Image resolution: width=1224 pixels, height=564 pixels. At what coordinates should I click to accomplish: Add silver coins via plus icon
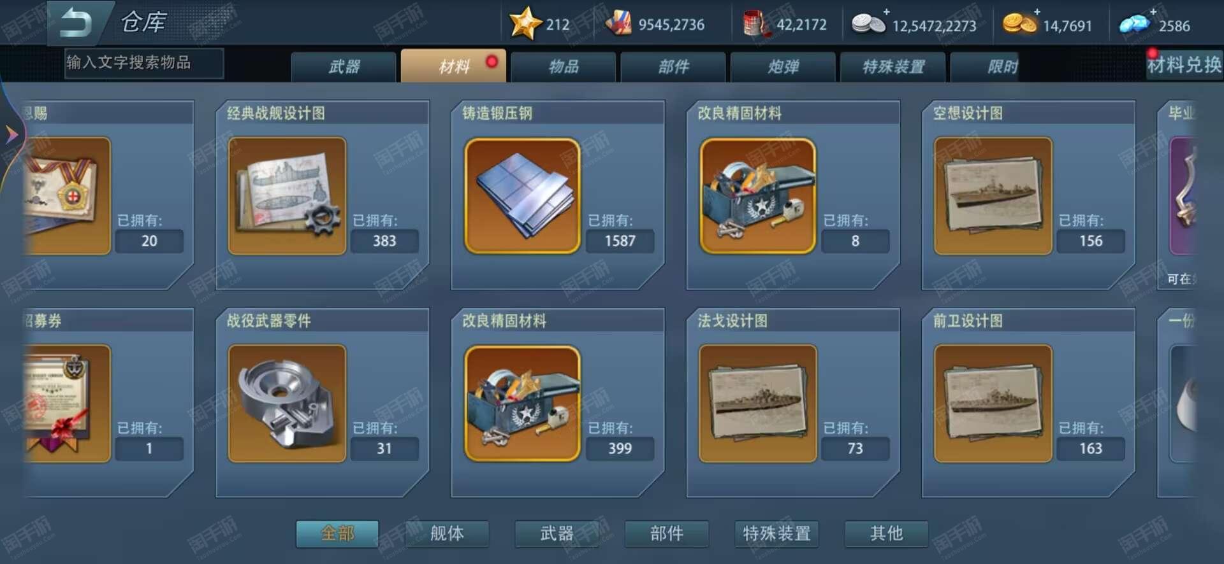886,11
